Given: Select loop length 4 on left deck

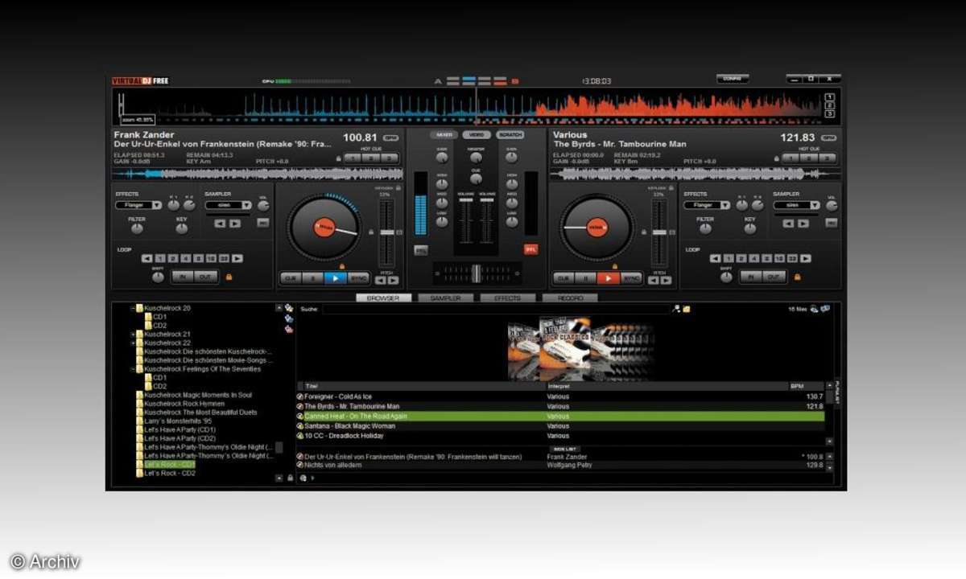Looking at the screenshot, I should [185, 258].
